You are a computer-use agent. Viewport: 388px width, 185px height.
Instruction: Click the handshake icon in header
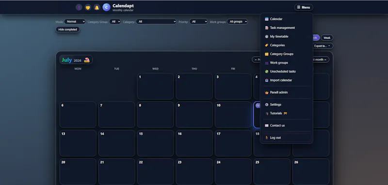coord(88,7)
